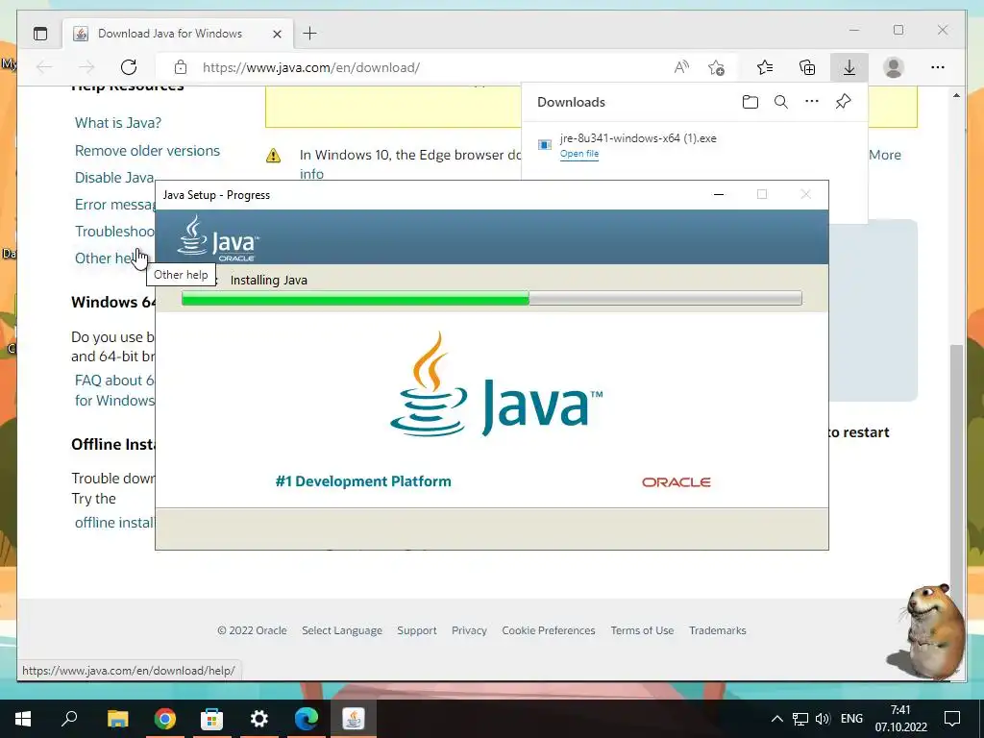Add this page to favorites star
The image size is (984, 738).
716,67
